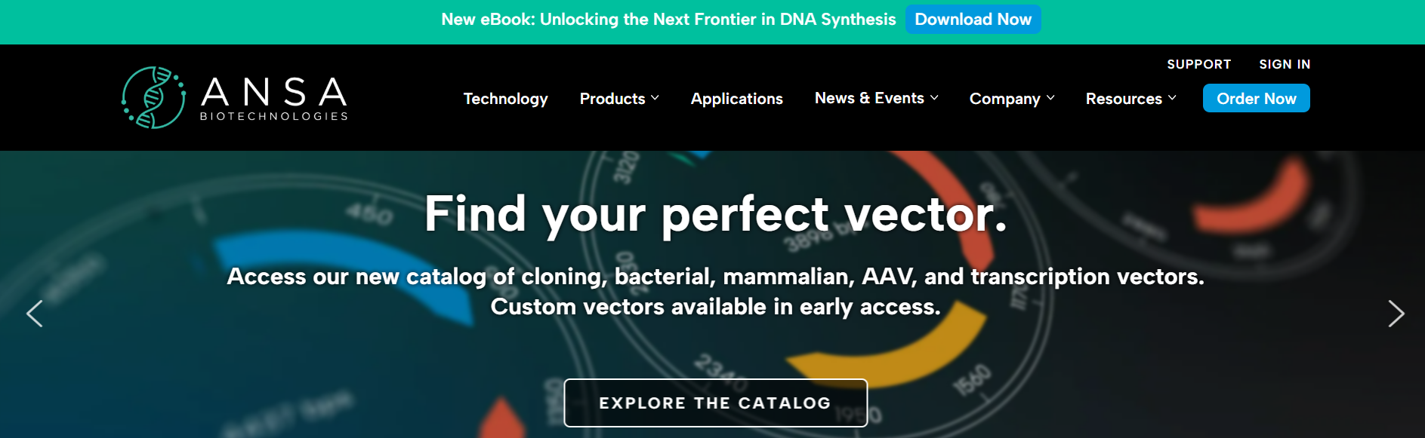Open the News & Events menu label
This screenshot has height=438, width=1425.
click(868, 98)
